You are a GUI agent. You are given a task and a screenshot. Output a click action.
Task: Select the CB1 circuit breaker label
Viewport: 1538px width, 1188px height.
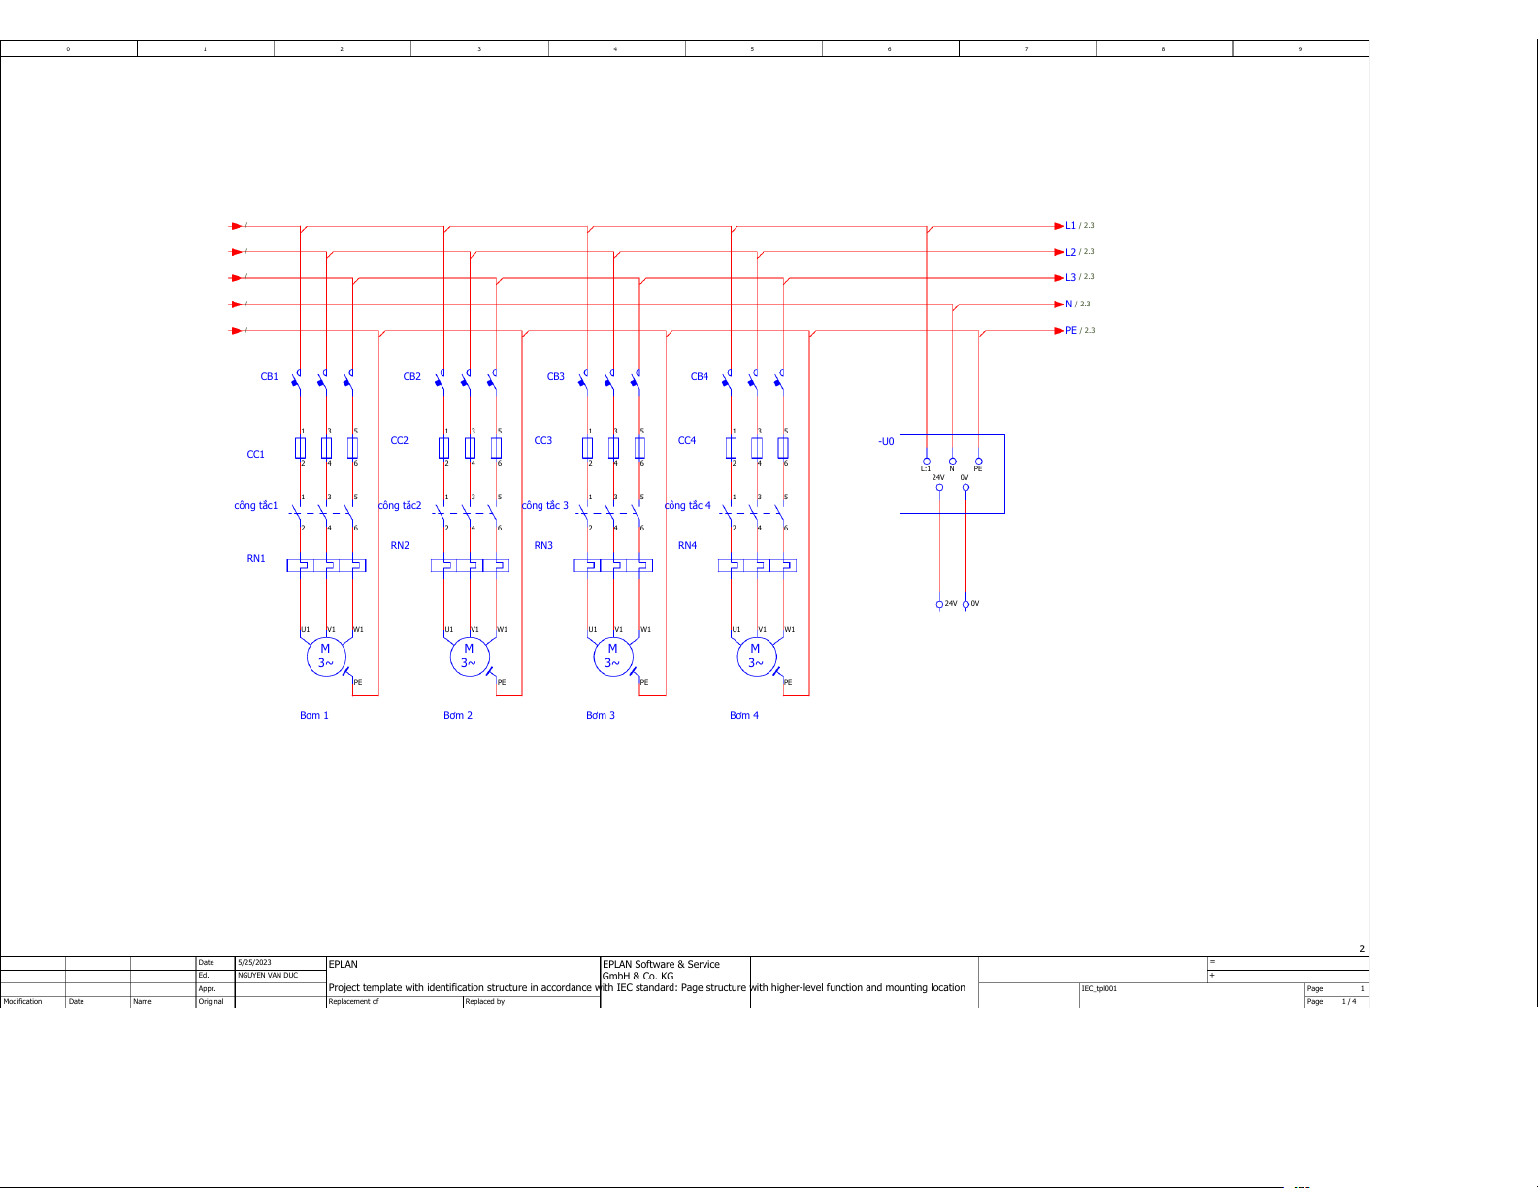point(269,376)
